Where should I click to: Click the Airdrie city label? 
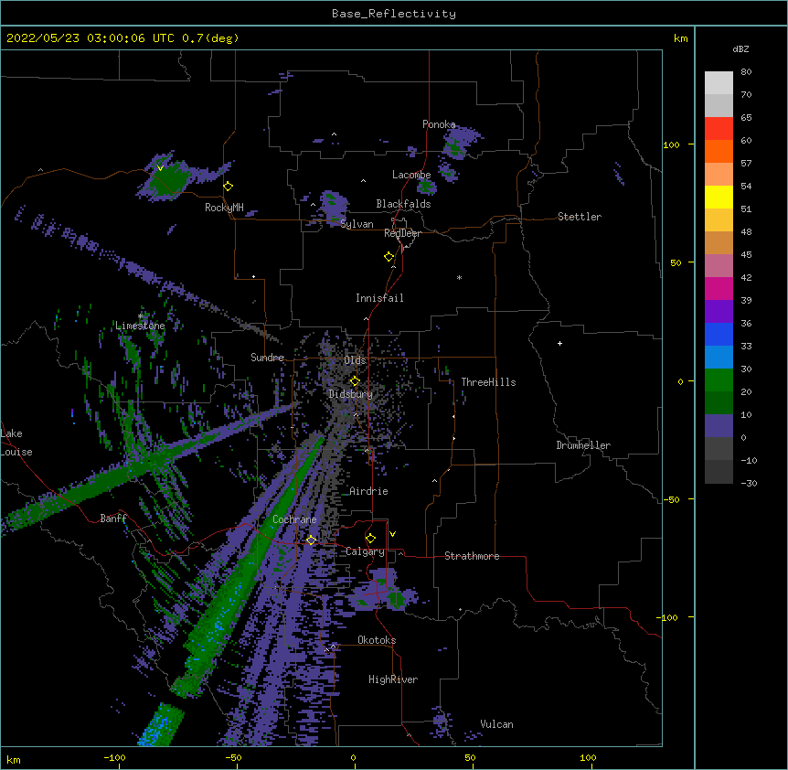[369, 491]
